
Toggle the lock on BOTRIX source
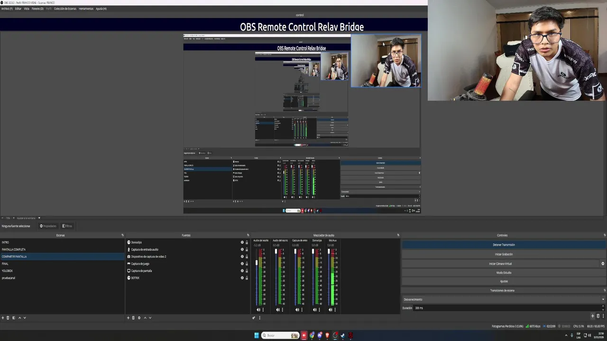pyautogui.click(x=247, y=278)
